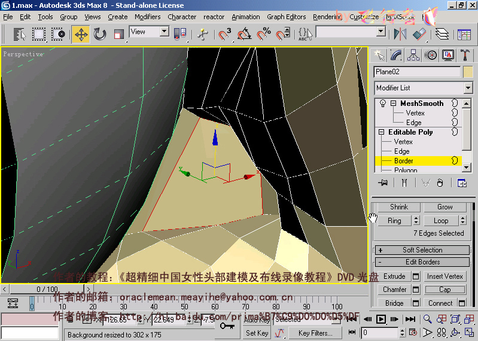
Task: Open the Layer Manager icon
Action: tap(442, 34)
